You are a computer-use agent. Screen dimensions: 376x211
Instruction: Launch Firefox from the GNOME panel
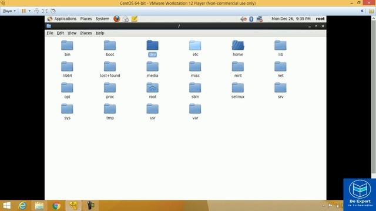click(x=117, y=19)
